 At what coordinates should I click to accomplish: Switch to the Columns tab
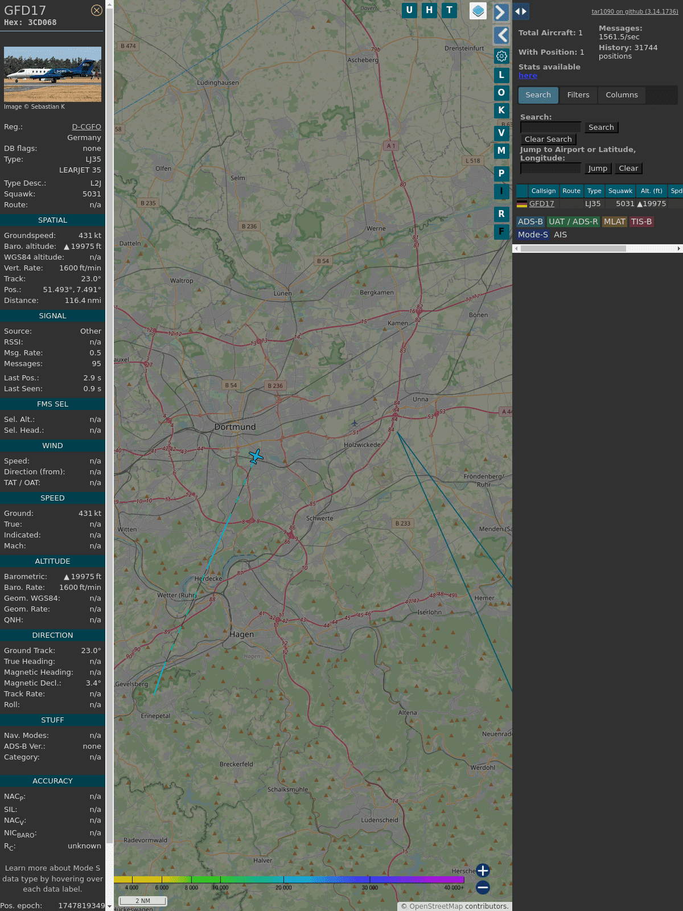pyautogui.click(x=622, y=95)
